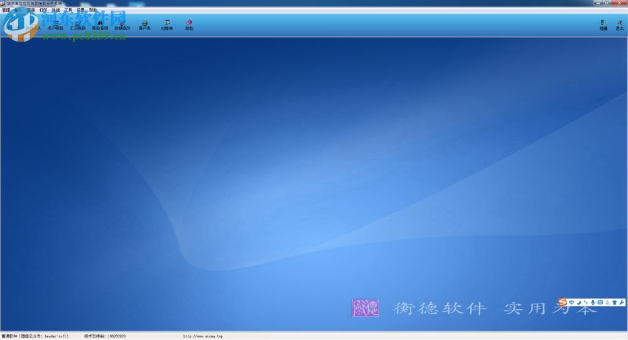Click the Sogou S logo on IME bar
The height and width of the screenshot is (340, 628).
[563, 302]
